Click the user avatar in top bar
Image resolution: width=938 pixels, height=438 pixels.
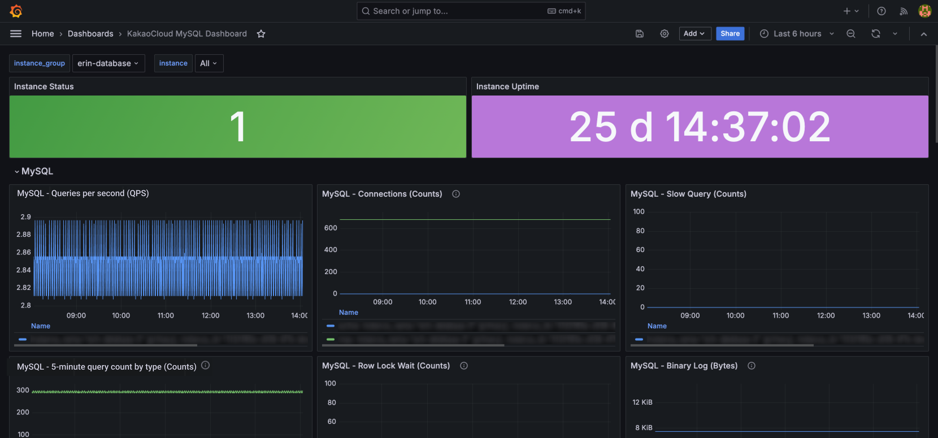pos(924,11)
